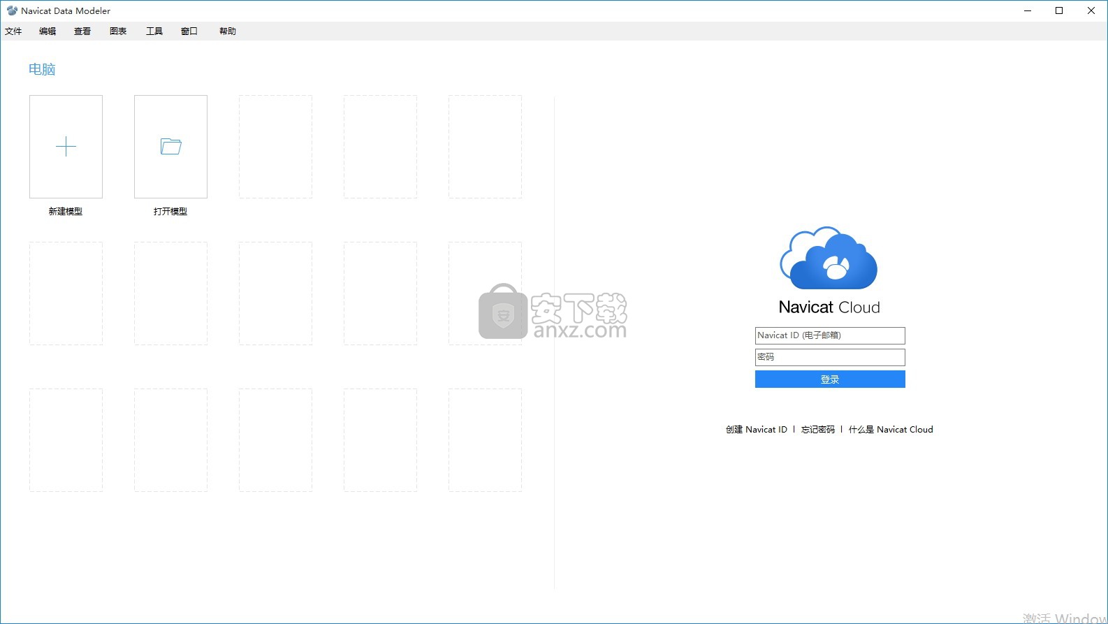
Task: Click the 电脑 section heading
Action: 42,69
